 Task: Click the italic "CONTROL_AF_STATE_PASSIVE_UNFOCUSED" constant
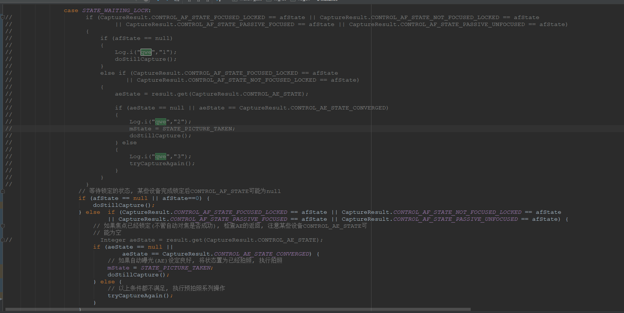click(x=456, y=219)
